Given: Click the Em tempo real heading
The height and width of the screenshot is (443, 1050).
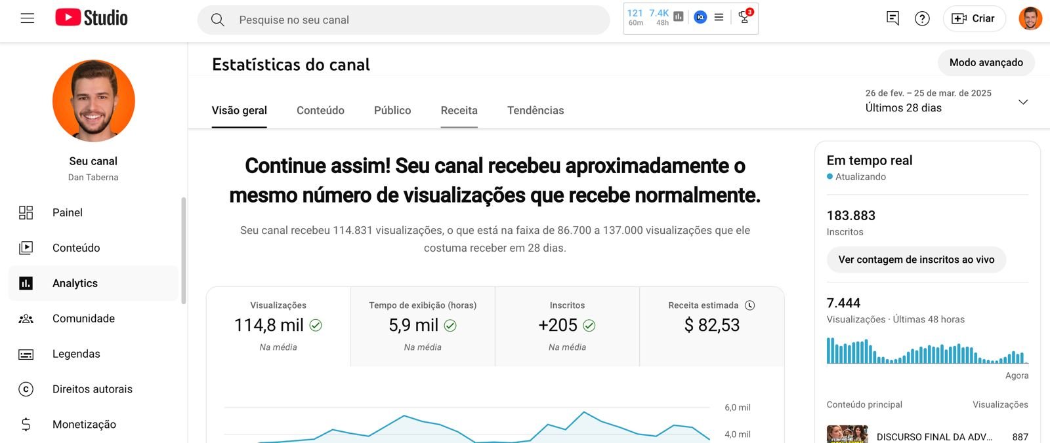Looking at the screenshot, I should [870, 161].
